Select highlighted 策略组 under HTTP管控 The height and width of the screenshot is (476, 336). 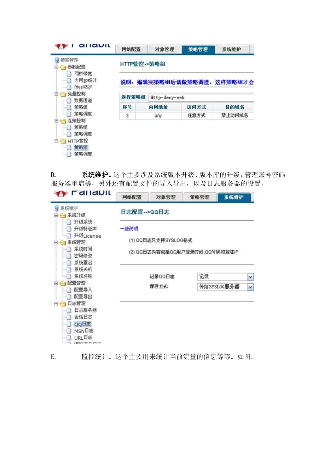point(81,148)
